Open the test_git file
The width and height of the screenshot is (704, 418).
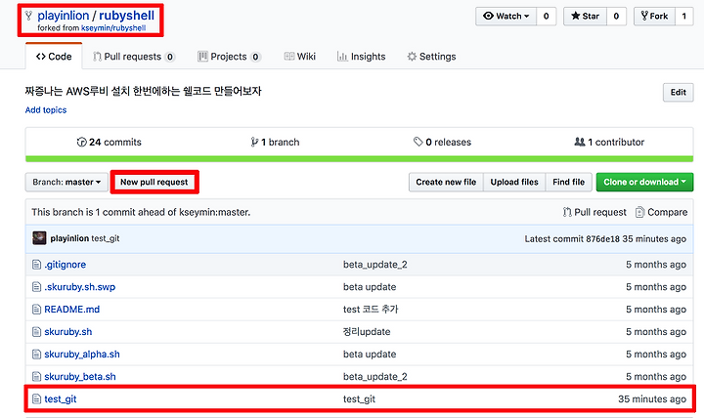pyautogui.click(x=61, y=399)
